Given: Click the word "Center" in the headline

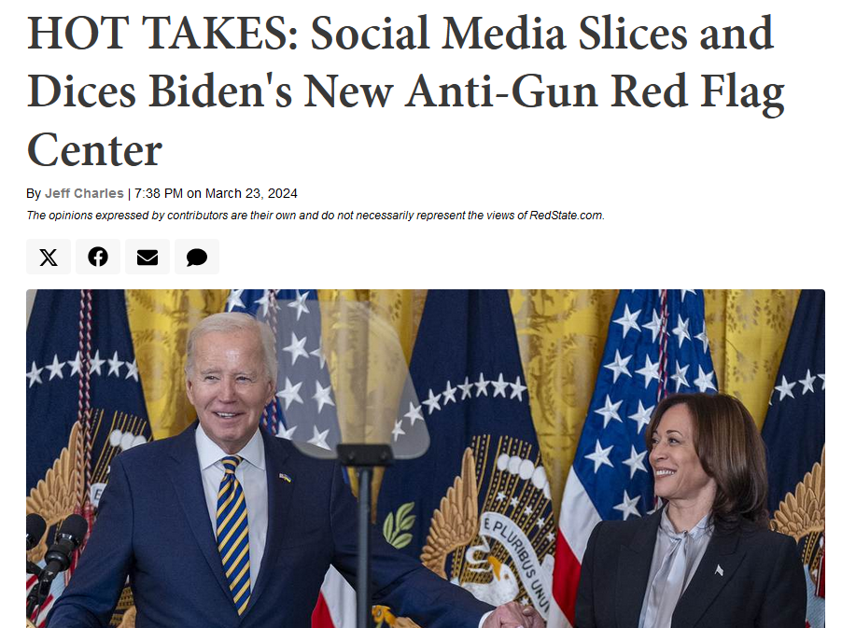Looking at the screenshot, I should (x=94, y=150).
